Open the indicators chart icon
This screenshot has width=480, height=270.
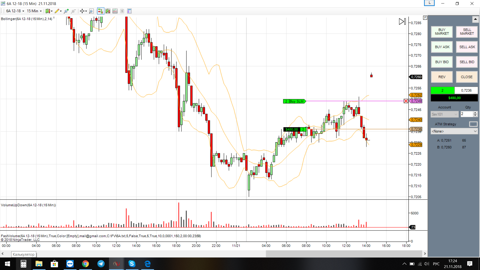pyautogui.click(x=115, y=11)
